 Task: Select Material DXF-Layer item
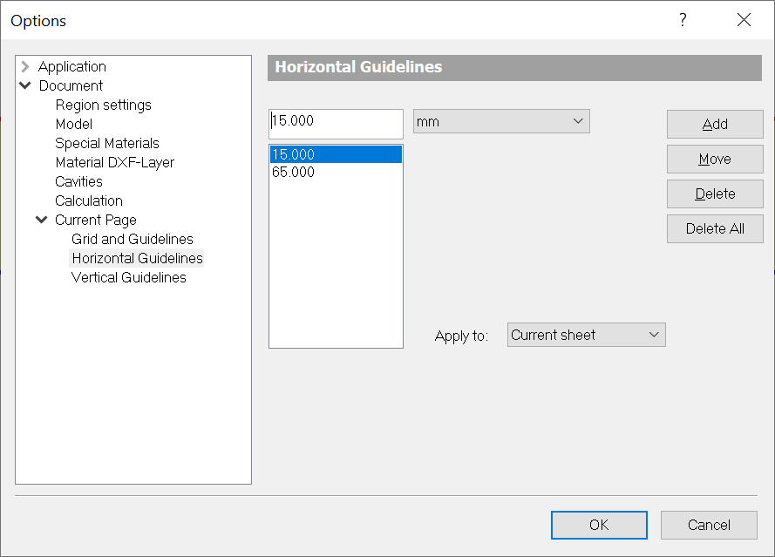click(115, 162)
